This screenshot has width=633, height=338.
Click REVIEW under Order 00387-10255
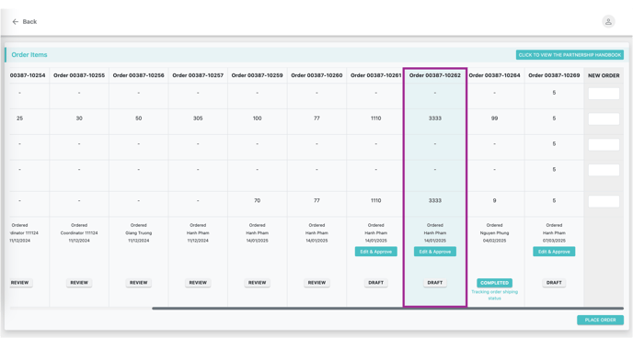[x=79, y=283]
